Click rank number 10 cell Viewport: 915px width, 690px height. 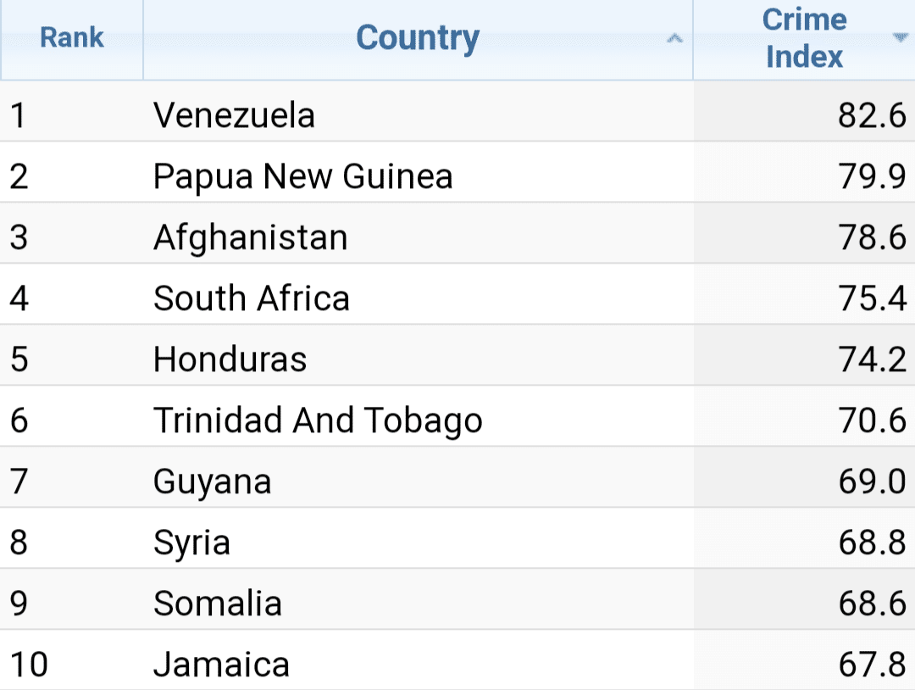[29, 664]
